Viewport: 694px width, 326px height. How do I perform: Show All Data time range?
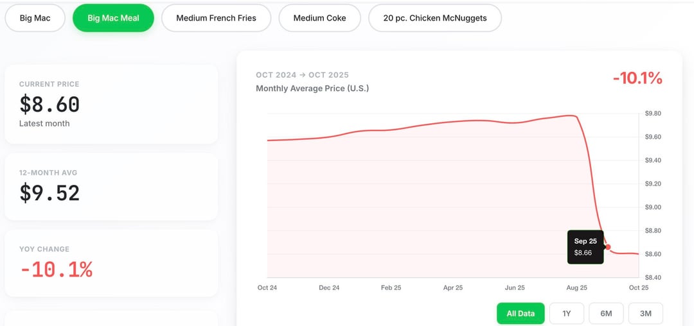[520, 314]
